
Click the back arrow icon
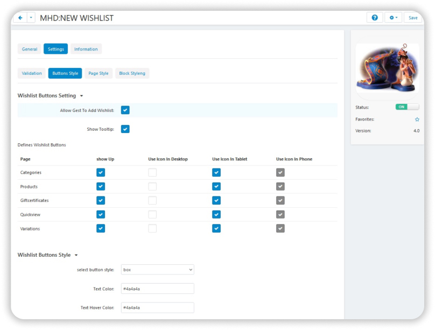(20, 18)
